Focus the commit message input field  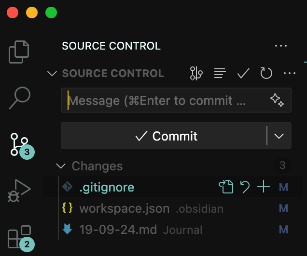pos(176,100)
